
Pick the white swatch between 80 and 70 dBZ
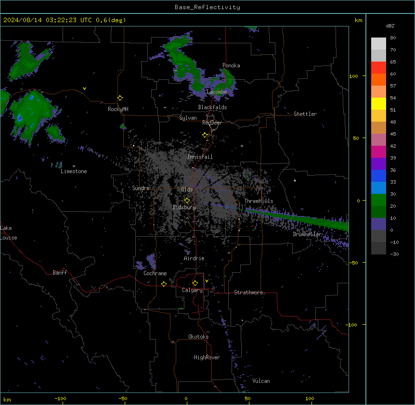(x=378, y=44)
